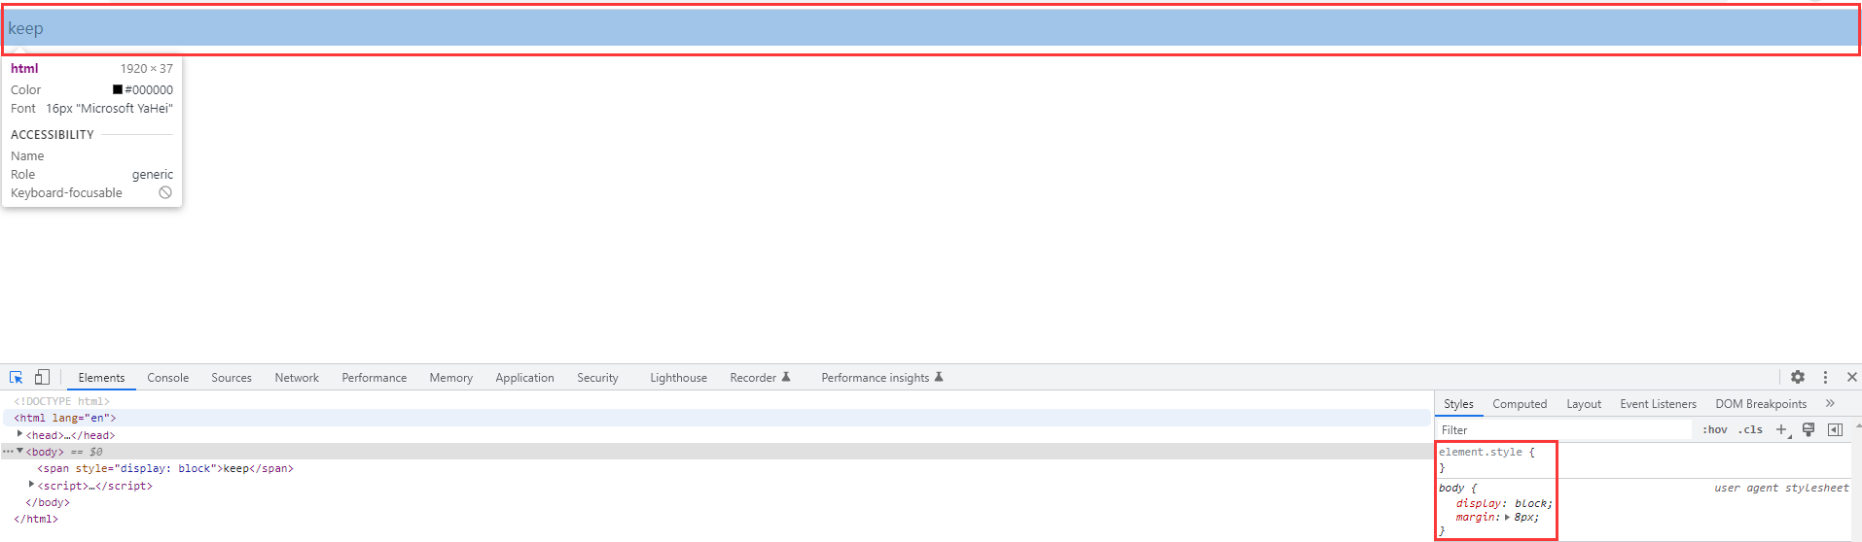1862x542 pixels.
Task: Open the Recorder tab
Action: point(760,378)
